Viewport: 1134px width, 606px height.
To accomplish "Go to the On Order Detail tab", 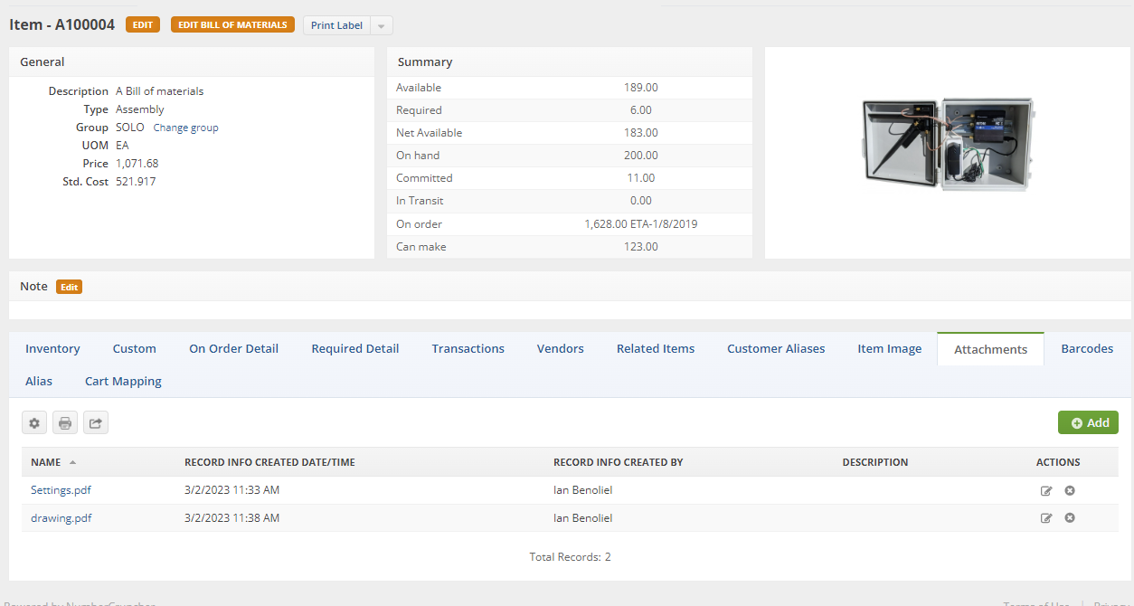I will (x=233, y=348).
